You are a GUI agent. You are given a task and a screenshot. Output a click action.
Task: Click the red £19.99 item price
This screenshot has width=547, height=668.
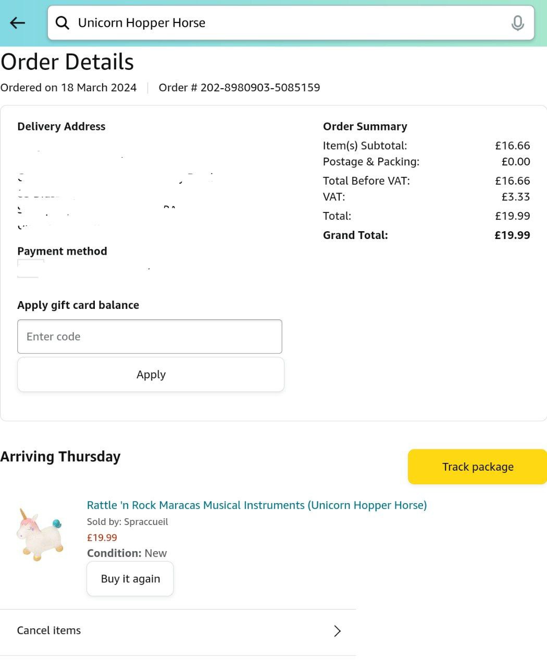point(102,538)
